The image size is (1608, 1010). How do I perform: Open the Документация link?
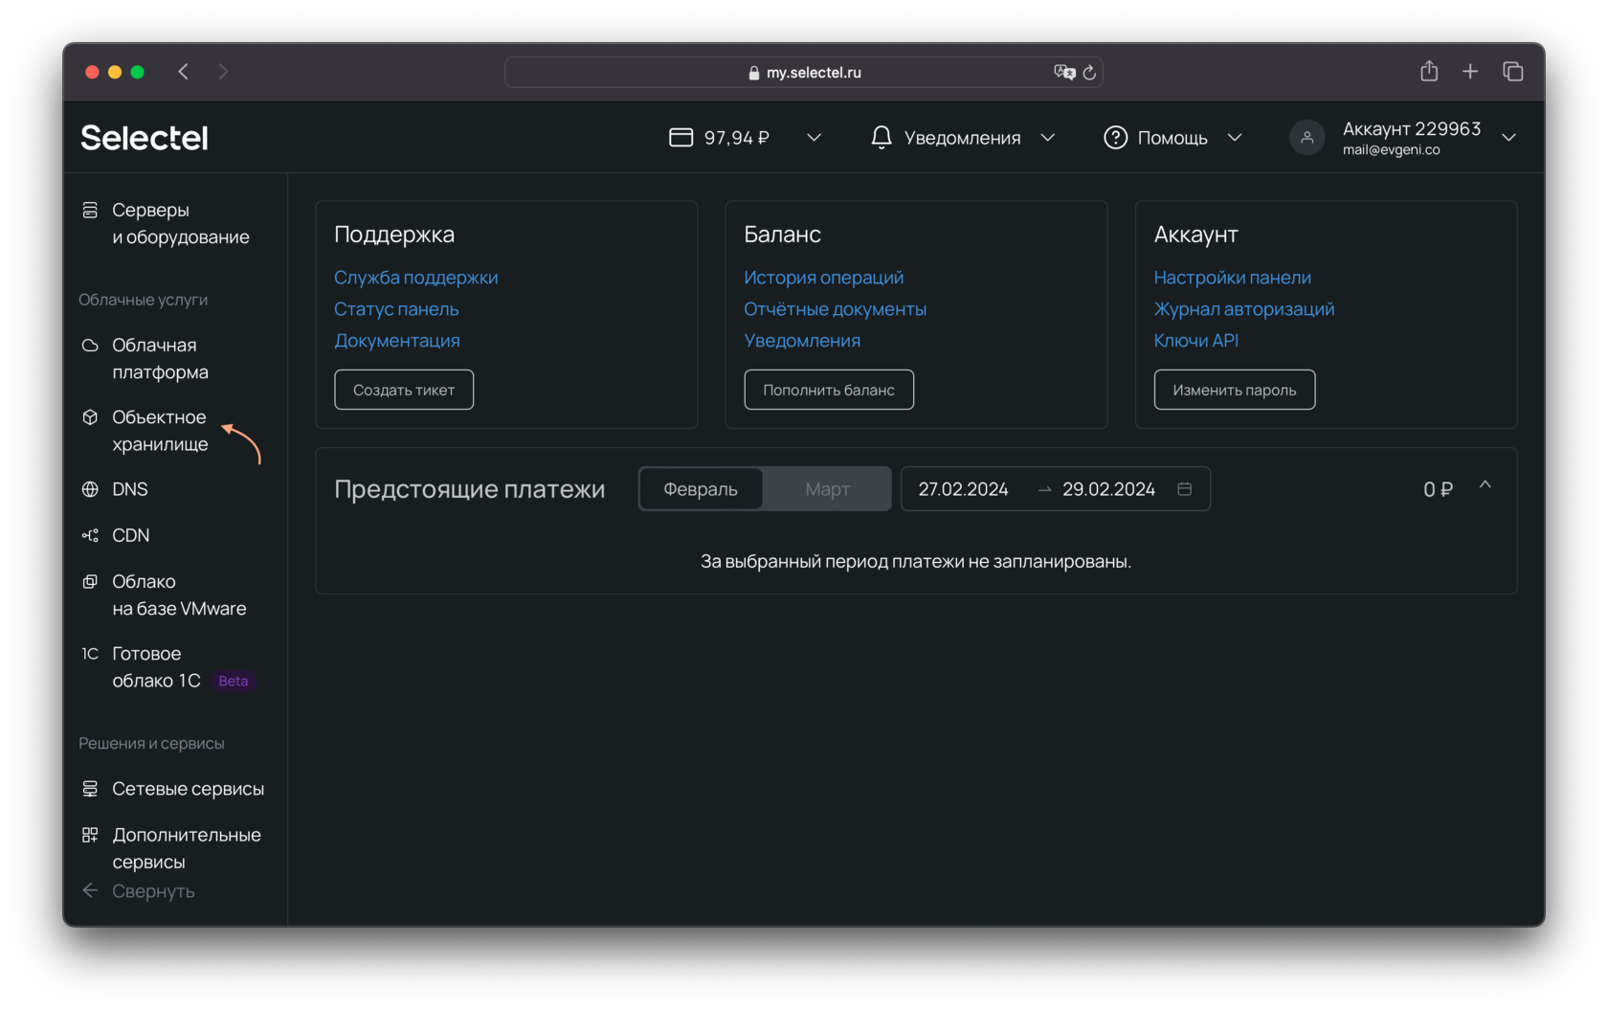[x=396, y=341]
